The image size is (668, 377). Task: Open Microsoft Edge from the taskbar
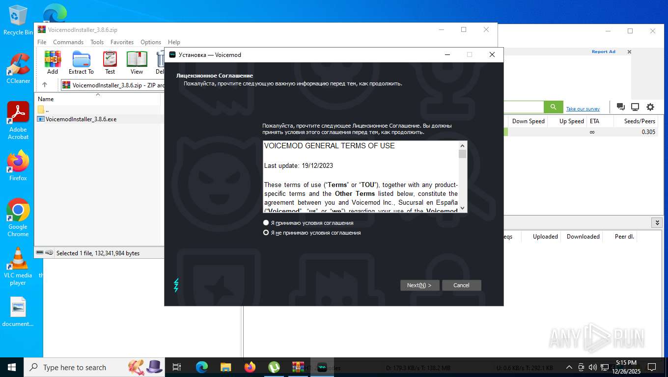pyautogui.click(x=202, y=367)
